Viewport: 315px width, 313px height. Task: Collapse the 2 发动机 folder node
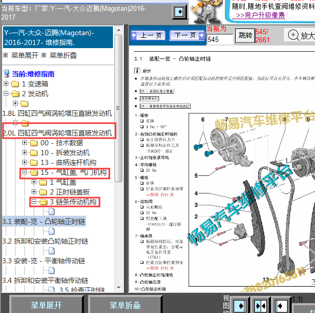(6, 93)
